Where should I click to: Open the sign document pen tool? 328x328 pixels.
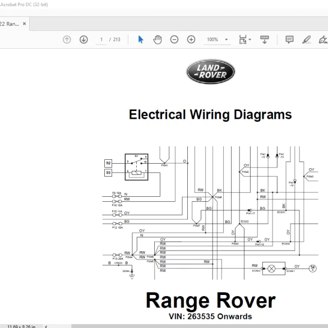(x=323, y=40)
